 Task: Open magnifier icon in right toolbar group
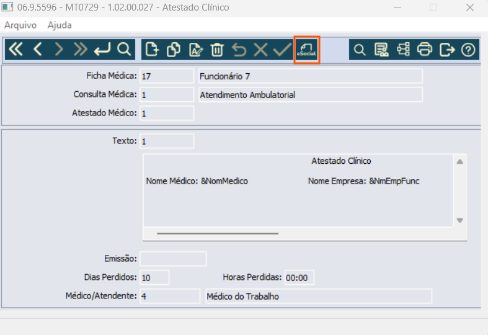(x=360, y=50)
